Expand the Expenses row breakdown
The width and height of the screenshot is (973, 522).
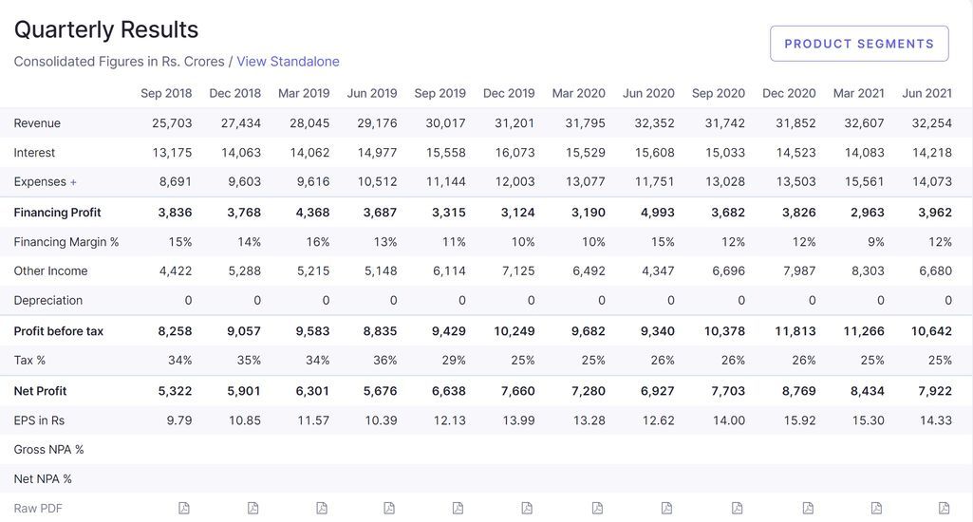click(x=73, y=182)
